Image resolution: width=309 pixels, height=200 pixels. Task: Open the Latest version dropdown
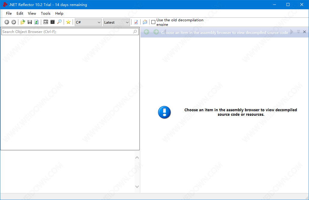point(116,22)
